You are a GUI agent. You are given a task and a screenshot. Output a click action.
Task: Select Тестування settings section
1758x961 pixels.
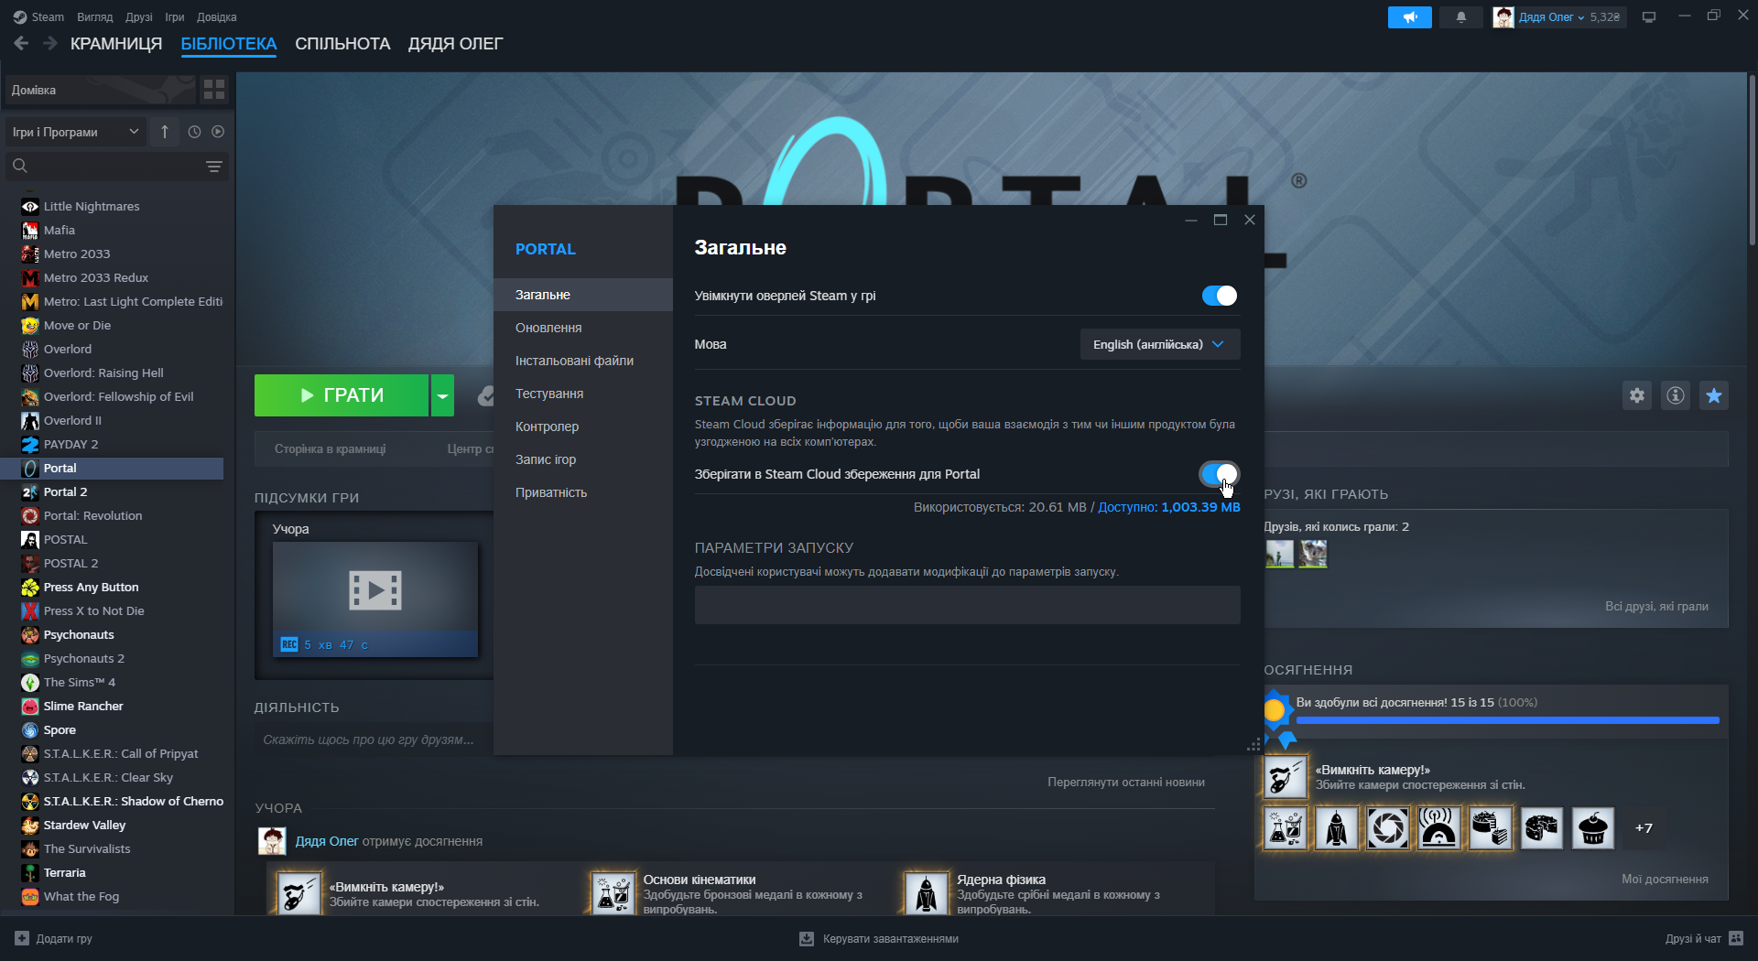point(583,394)
